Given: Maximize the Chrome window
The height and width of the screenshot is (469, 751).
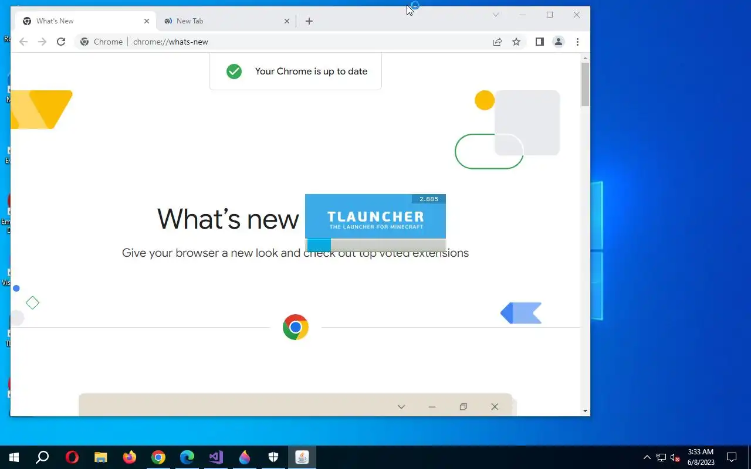Looking at the screenshot, I should pos(550,15).
